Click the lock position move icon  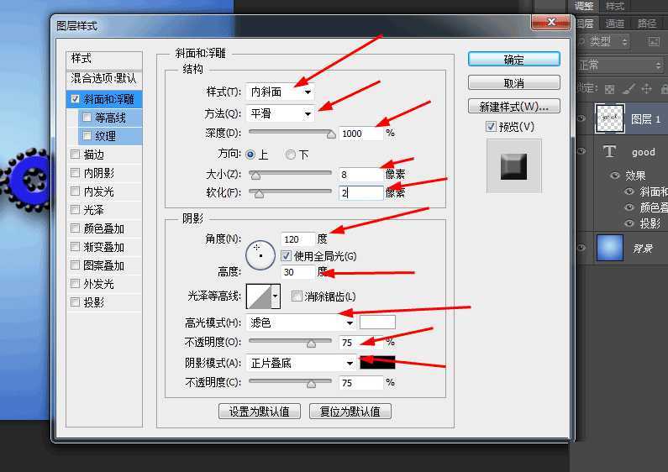coord(646,89)
